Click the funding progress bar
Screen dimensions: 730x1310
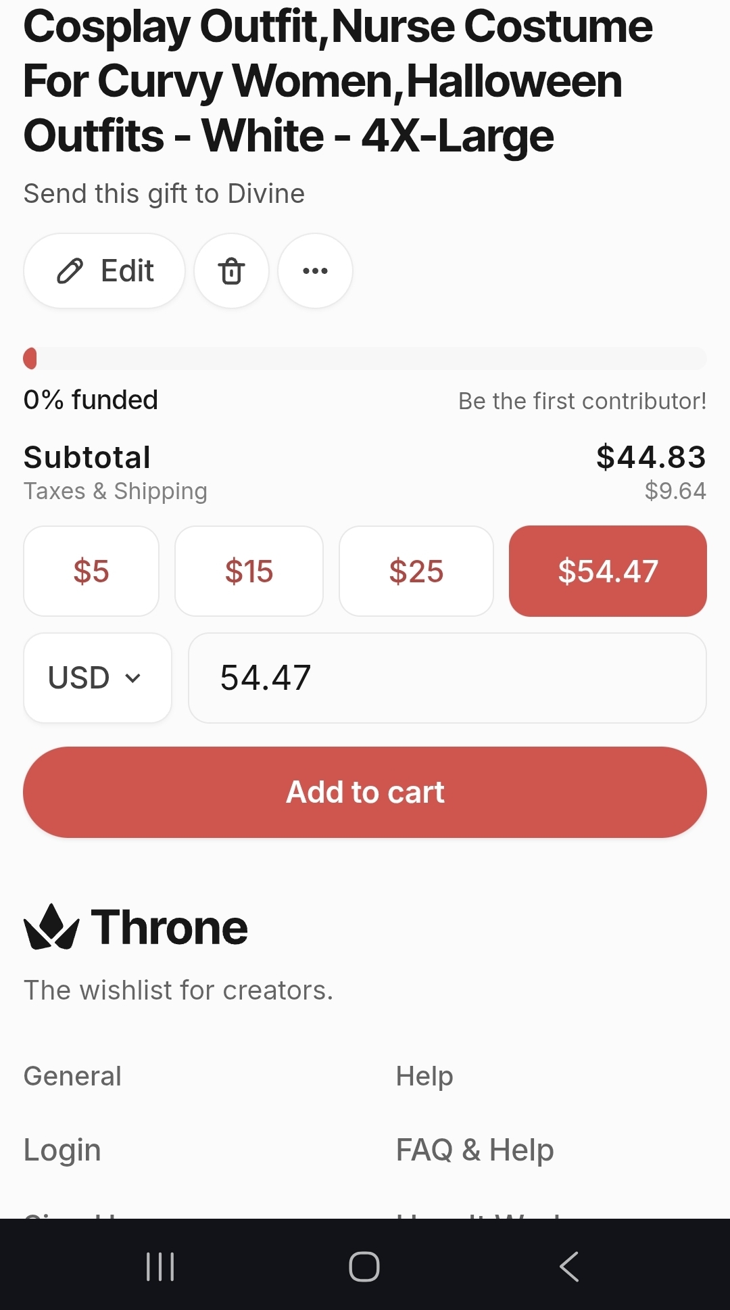pyautogui.click(x=365, y=358)
